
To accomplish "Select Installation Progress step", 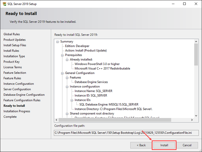I will (17, 111).
